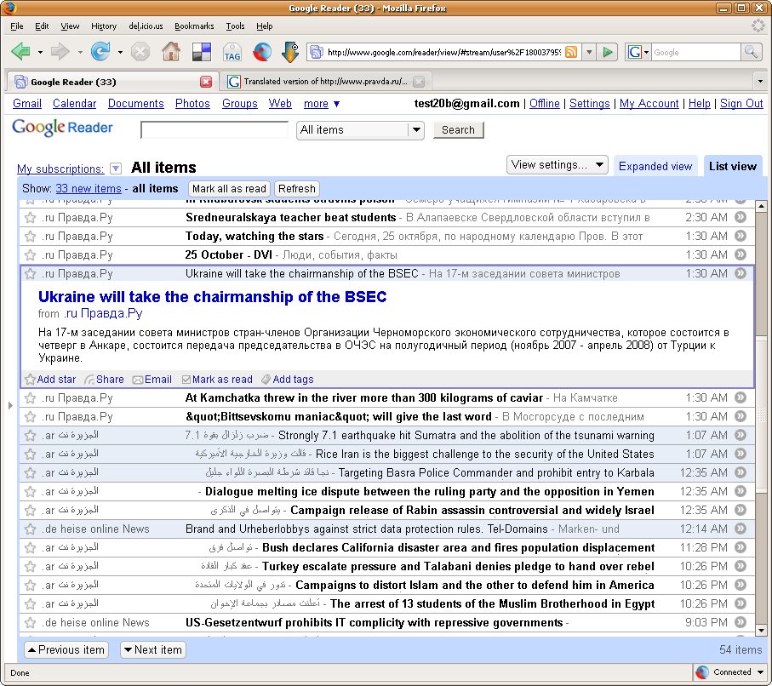
Task: Click the del.icio.us bookmarks icon
Action: pyautogui.click(x=202, y=52)
